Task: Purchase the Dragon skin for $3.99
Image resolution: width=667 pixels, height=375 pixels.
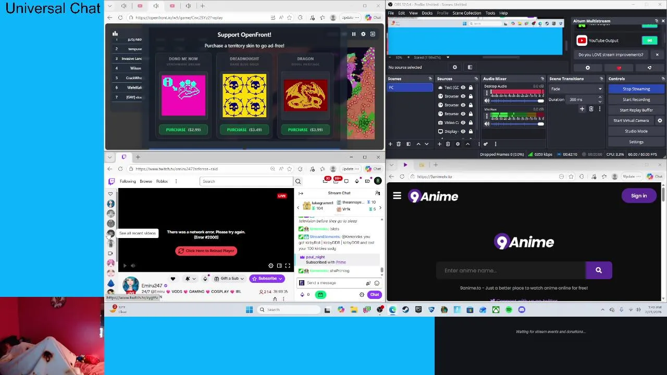Action: [x=305, y=130]
